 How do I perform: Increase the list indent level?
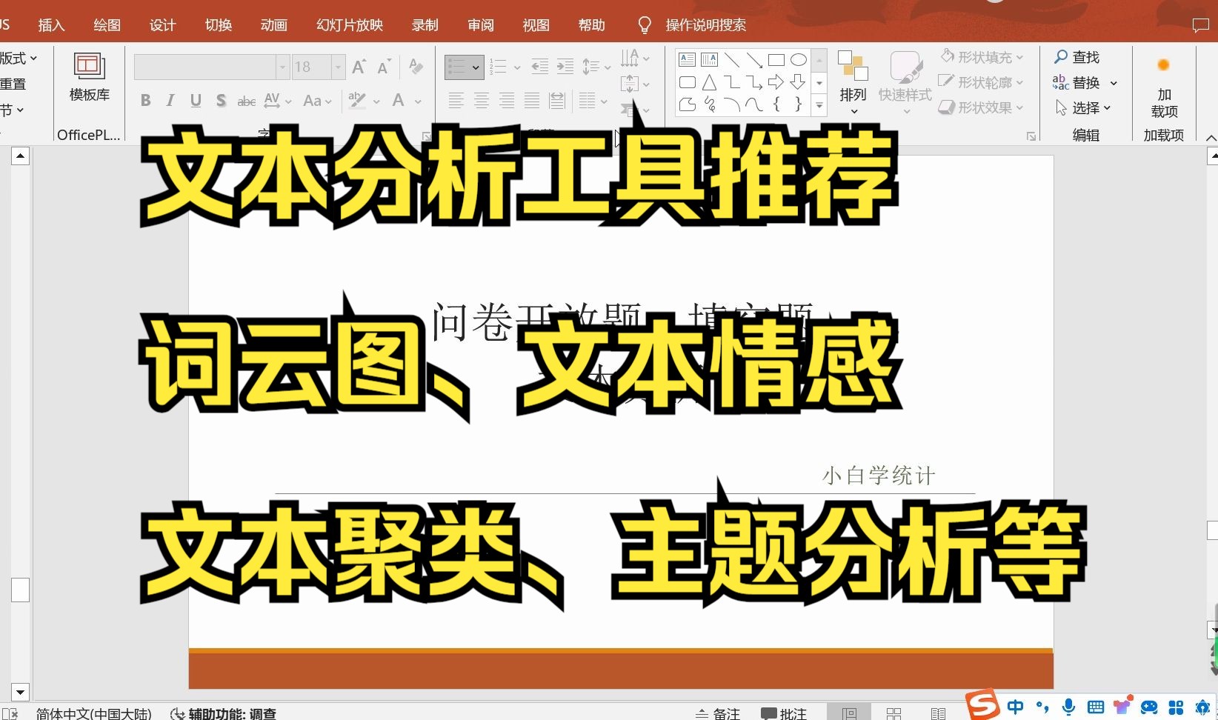[x=565, y=67]
